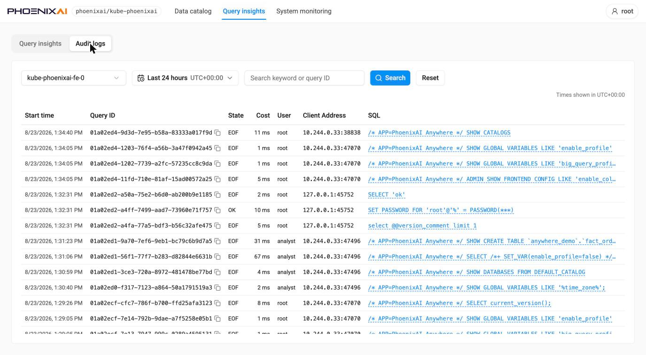Copy query ID ending a7f5258e05b1
This screenshot has height=355, width=646.
[218, 319]
